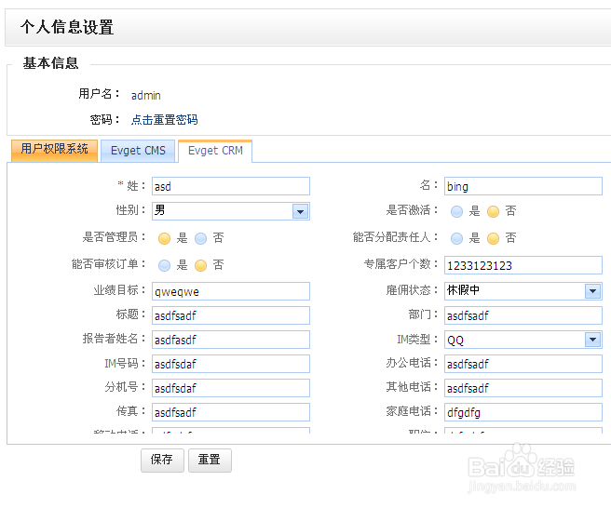Set 能否审核订单 to 否
This screenshot has width=611, height=508.
[x=200, y=265]
